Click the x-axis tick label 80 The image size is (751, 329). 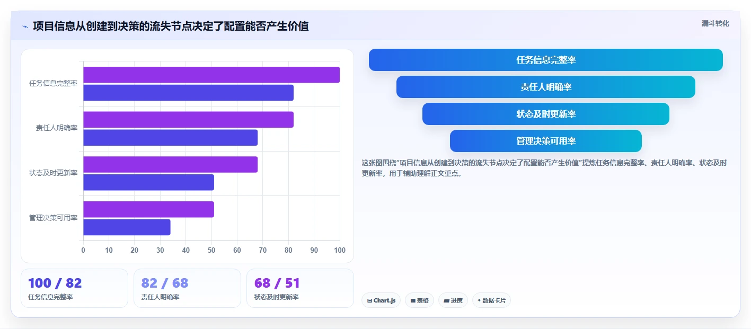click(288, 250)
